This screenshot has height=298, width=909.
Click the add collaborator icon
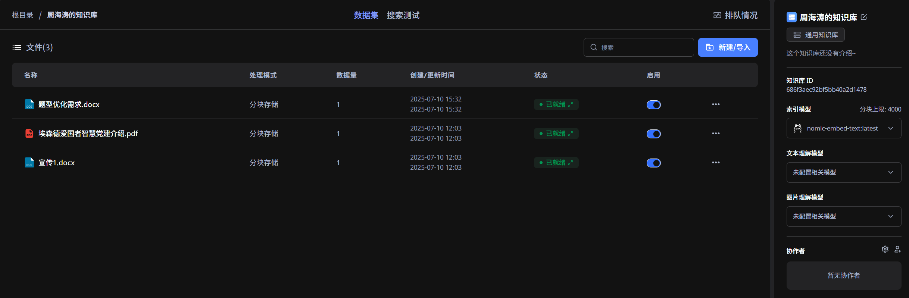[897, 249]
